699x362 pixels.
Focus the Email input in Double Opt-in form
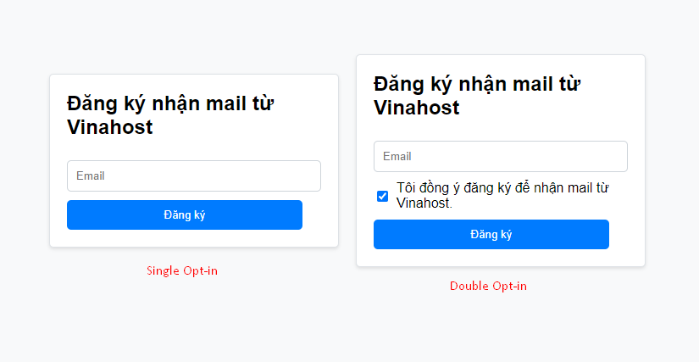[x=500, y=157]
